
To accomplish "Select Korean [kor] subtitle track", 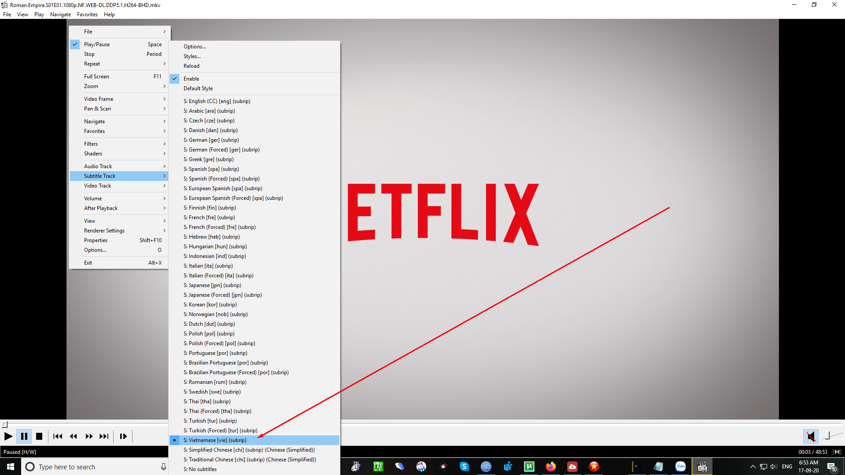I will coord(255,305).
